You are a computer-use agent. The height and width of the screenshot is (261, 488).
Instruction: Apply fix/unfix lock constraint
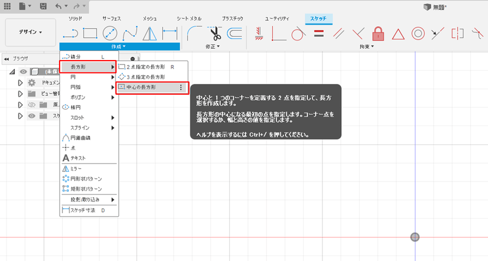[378, 34]
